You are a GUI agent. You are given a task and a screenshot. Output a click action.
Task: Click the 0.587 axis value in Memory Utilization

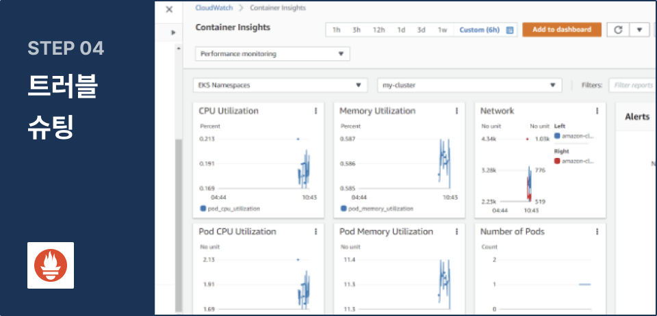coord(348,139)
